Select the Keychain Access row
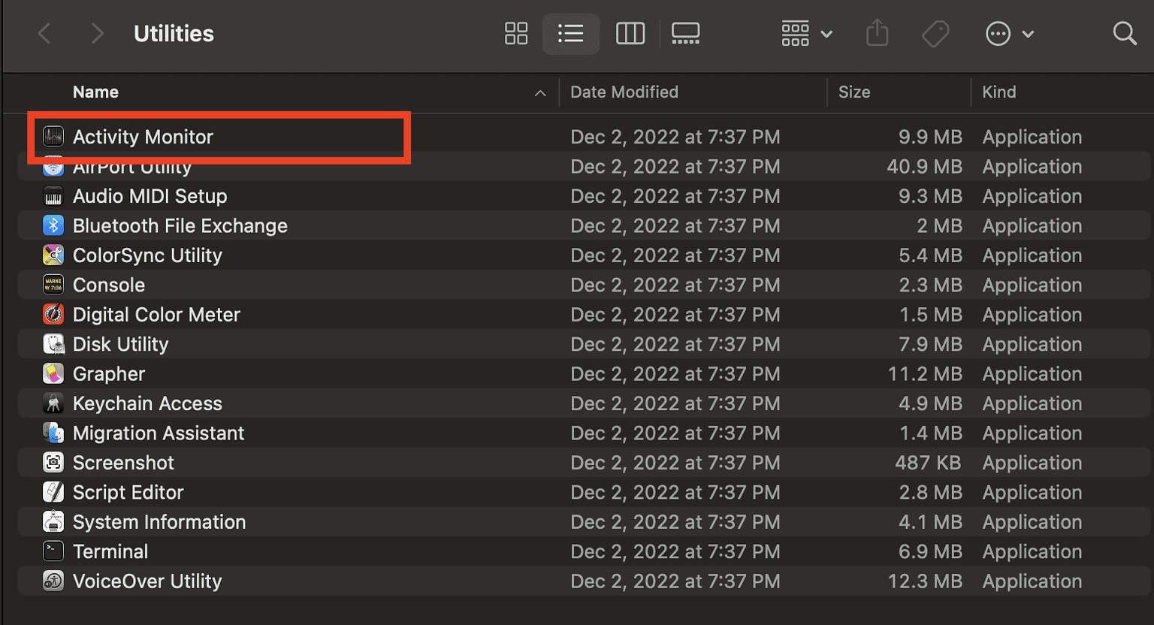1154x625 pixels. point(585,403)
